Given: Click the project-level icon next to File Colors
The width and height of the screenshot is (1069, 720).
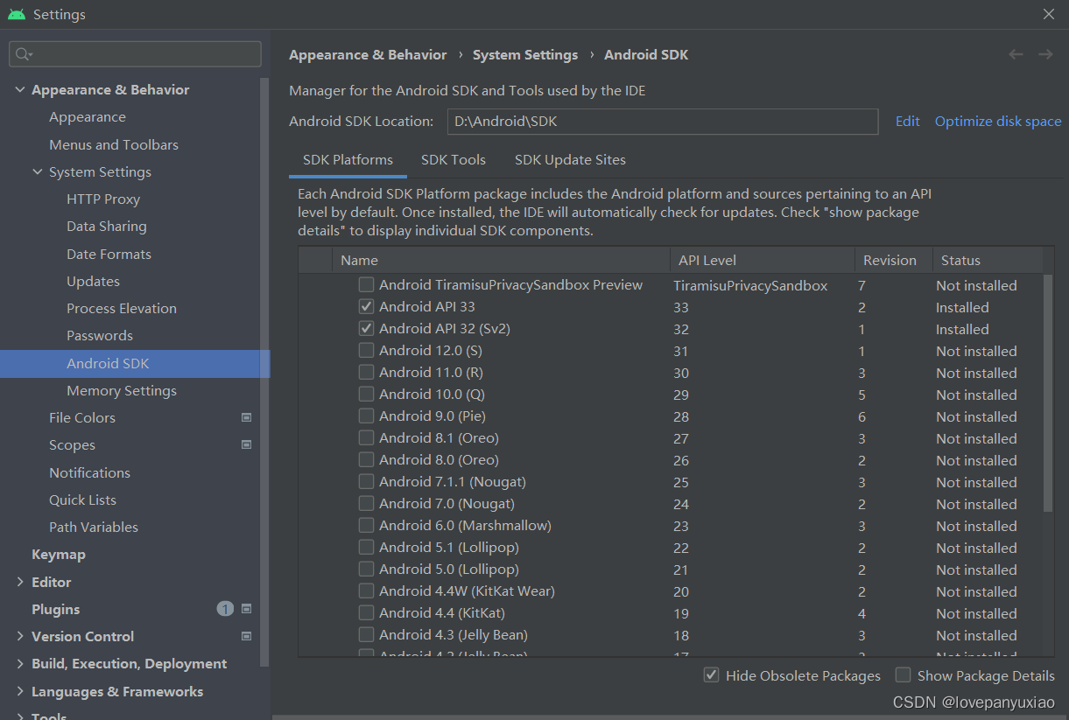Looking at the screenshot, I should (247, 418).
